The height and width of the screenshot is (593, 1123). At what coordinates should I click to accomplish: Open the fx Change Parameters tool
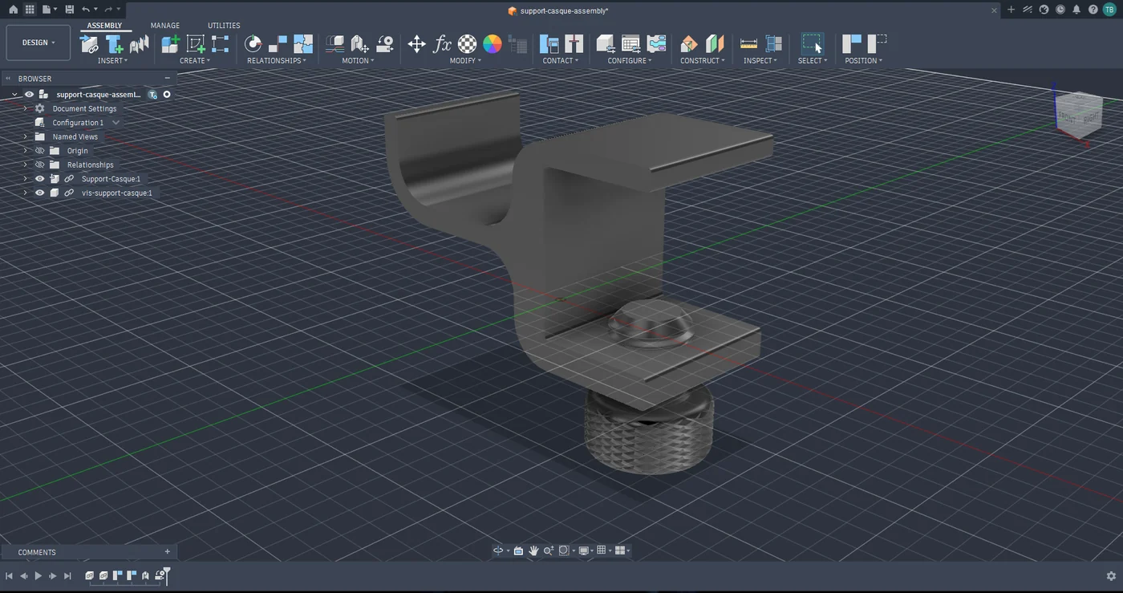click(x=442, y=43)
